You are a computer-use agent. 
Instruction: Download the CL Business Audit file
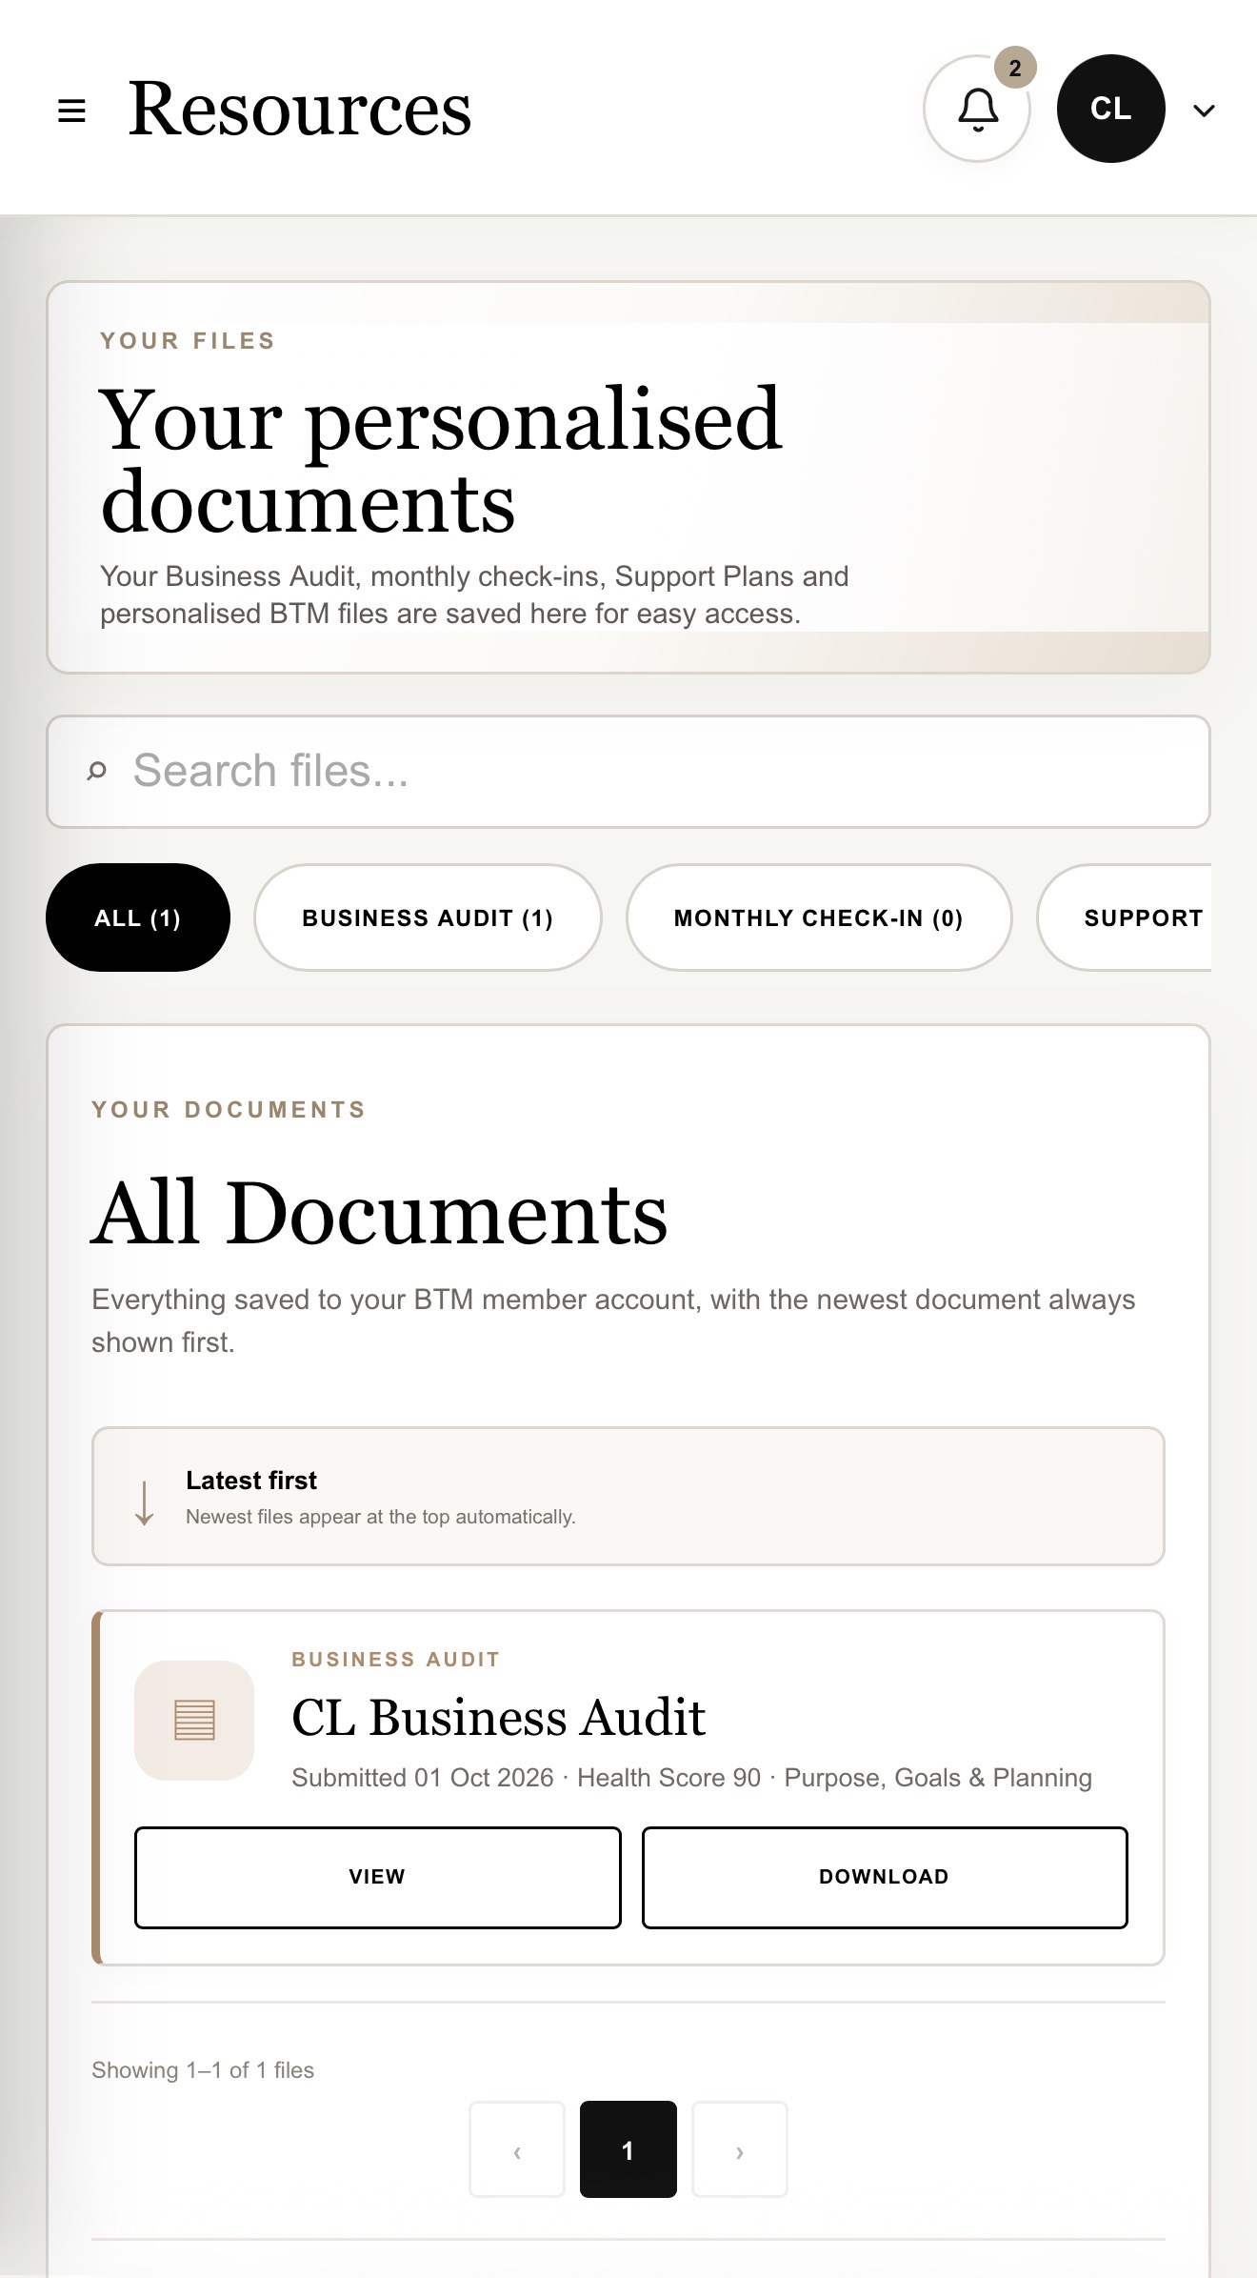885,1877
